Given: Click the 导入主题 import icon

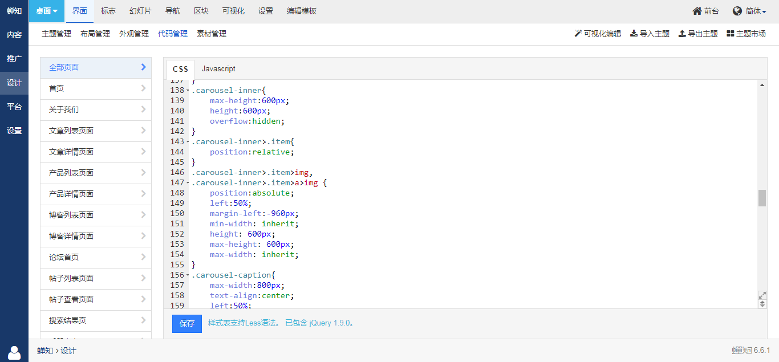Looking at the screenshot, I should 634,34.
